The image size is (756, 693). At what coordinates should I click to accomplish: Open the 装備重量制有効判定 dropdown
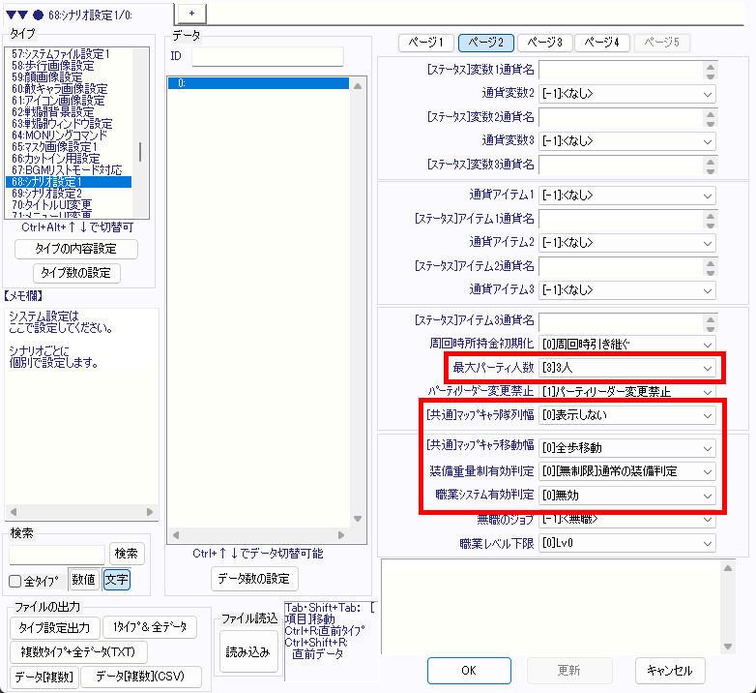627,471
